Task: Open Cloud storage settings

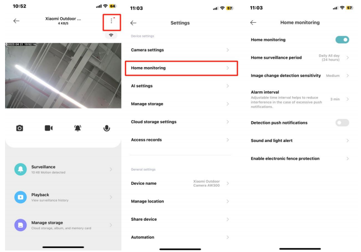Action: click(x=180, y=122)
